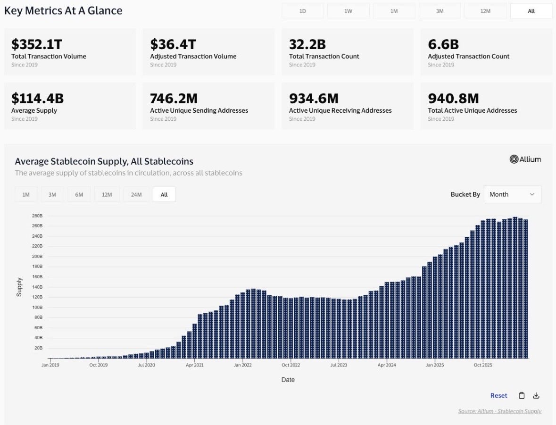The width and height of the screenshot is (556, 425).
Task: Click the 280B y-axis label
Action: tap(37, 216)
